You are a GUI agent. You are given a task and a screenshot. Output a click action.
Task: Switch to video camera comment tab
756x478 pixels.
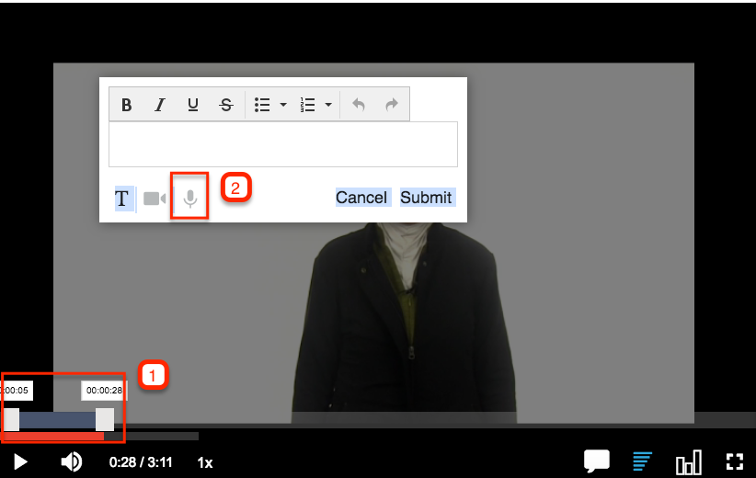coord(155,199)
